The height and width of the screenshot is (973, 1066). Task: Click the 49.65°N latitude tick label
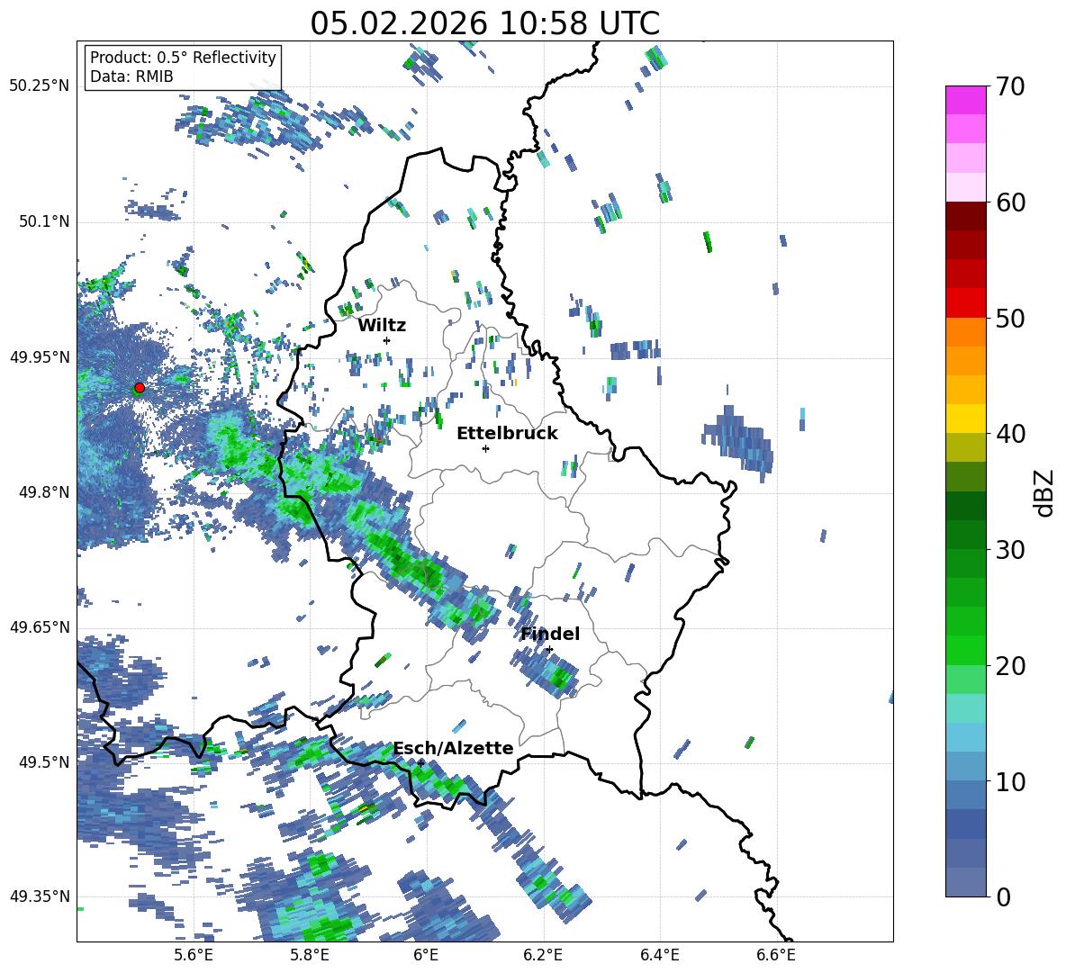40,626
